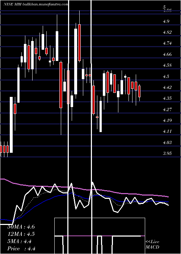Click the 50MA : 4.6 legend text

[21, 227]
